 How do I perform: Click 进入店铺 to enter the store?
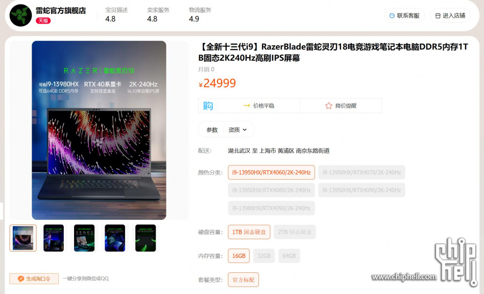click(x=450, y=16)
